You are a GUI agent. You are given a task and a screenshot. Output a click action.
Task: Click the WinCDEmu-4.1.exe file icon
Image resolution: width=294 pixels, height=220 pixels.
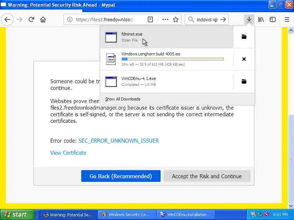click(x=111, y=81)
